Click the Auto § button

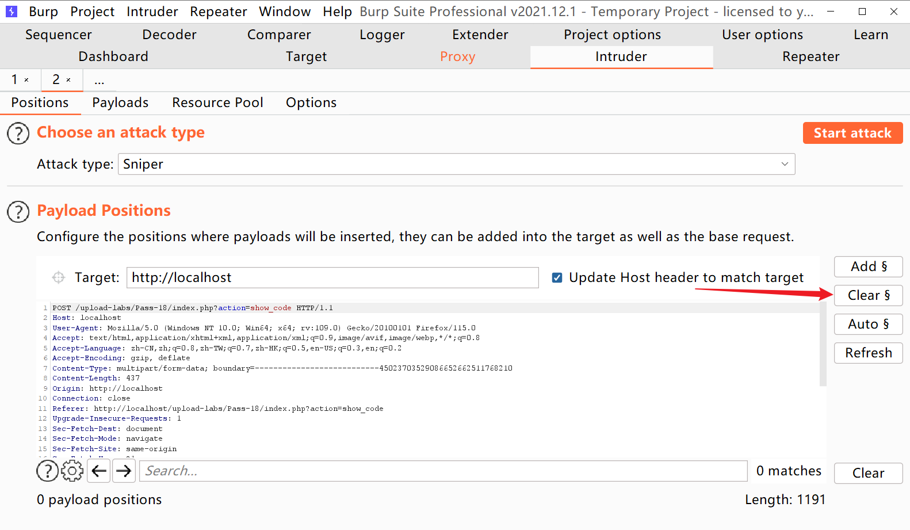tap(868, 324)
